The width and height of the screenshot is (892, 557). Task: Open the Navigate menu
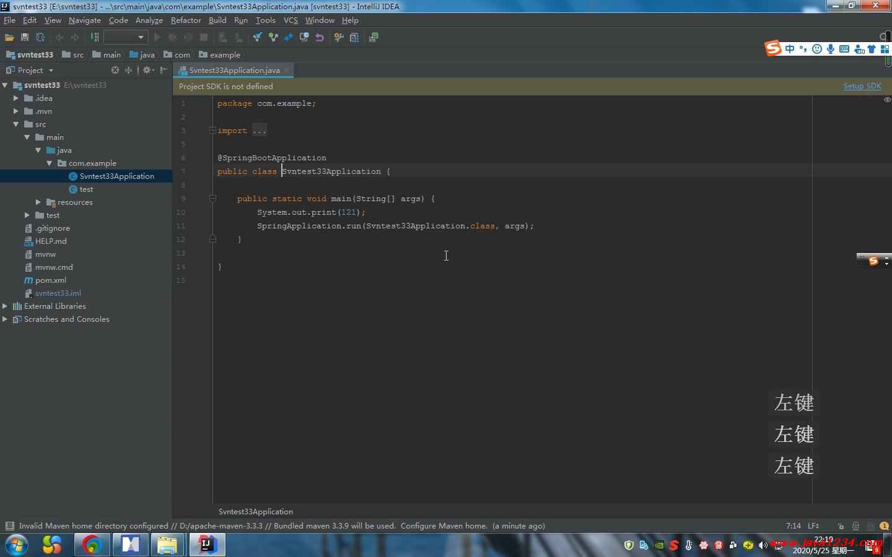(x=84, y=20)
